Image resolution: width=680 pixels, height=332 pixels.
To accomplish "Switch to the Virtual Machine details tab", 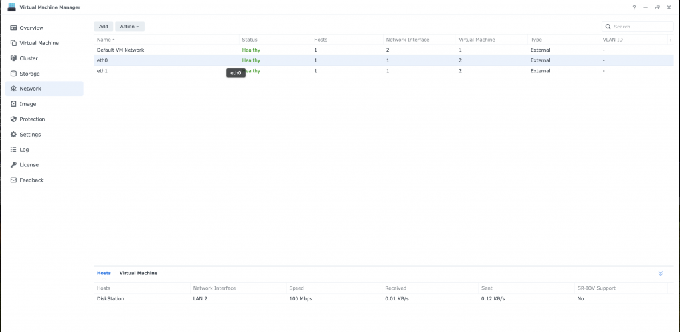I will point(138,273).
